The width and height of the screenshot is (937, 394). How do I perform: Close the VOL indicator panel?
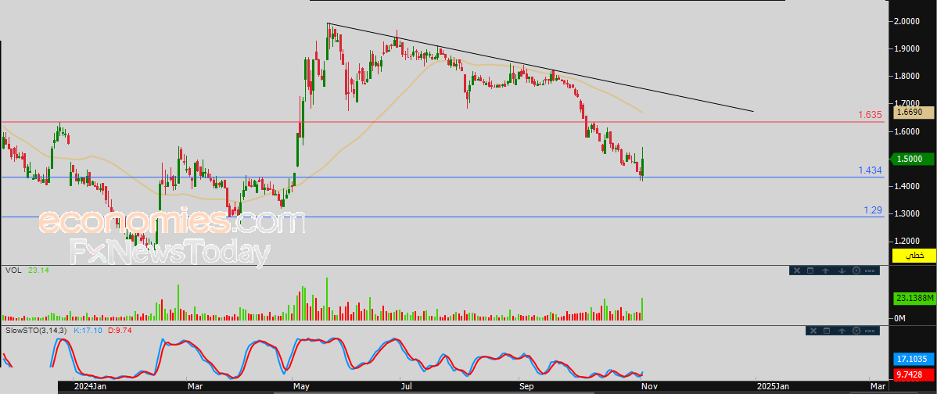click(x=796, y=270)
